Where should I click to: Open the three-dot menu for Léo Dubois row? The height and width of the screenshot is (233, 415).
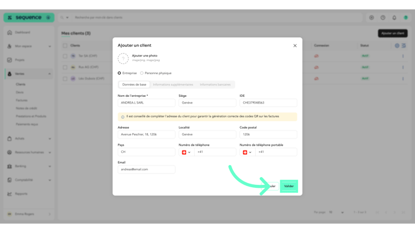coord(403,79)
